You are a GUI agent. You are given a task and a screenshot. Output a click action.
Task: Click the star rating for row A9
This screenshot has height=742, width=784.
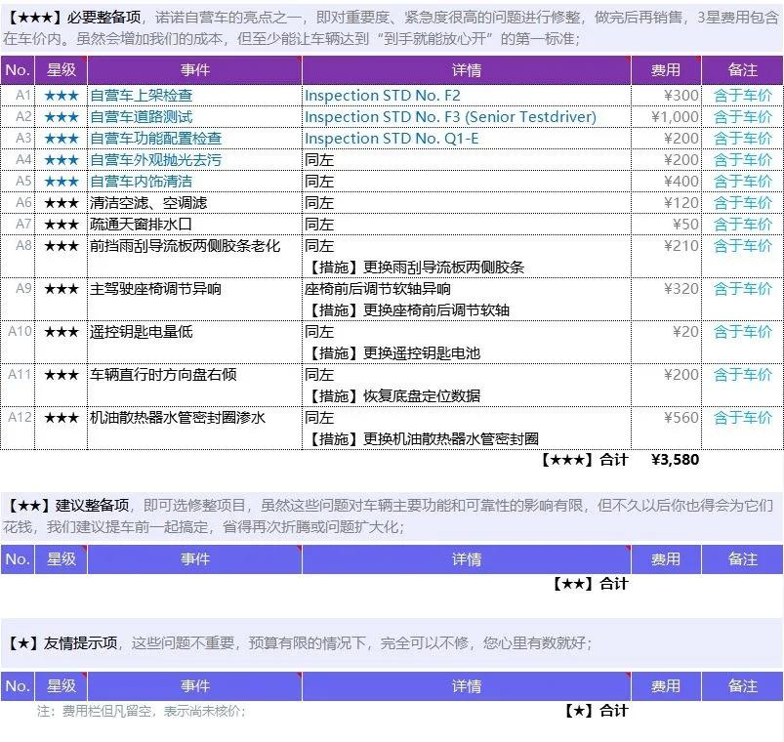click(x=61, y=287)
